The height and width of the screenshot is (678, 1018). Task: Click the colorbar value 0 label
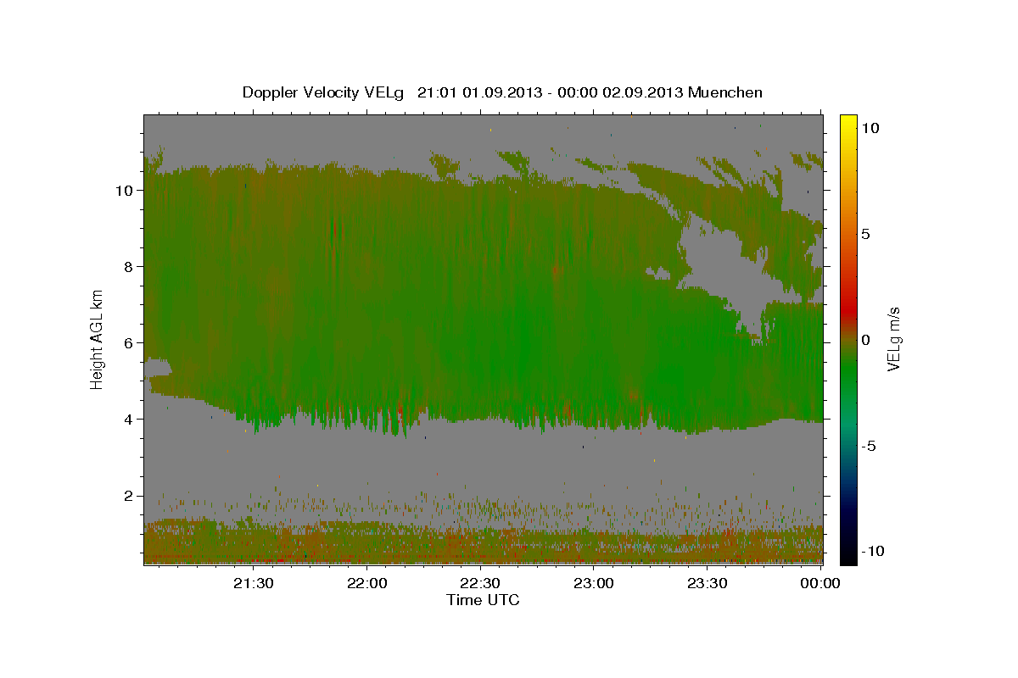(866, 340)
